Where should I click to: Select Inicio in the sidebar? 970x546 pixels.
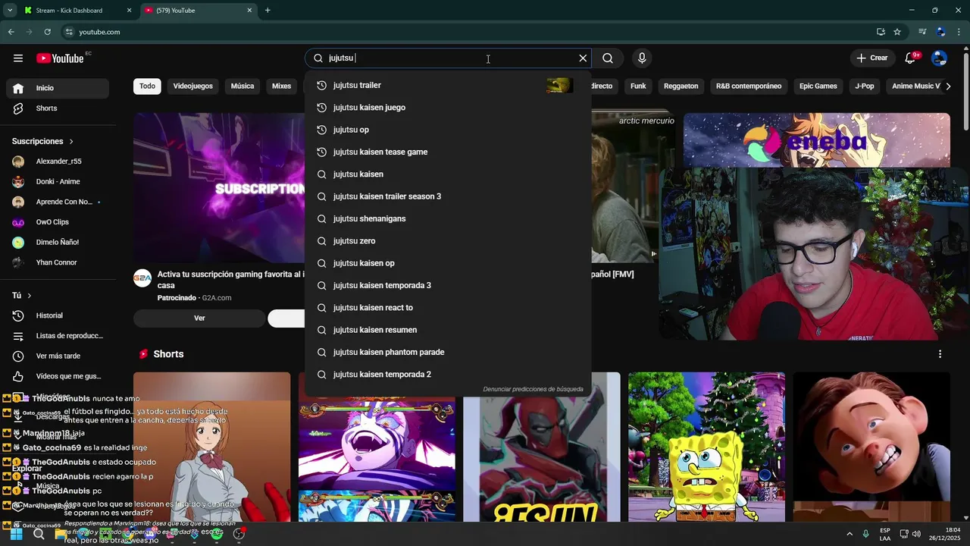pyautogui.click(x=58, y=88)
